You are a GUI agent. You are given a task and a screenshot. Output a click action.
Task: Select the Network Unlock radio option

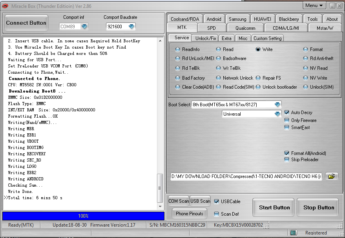(218, 78)
